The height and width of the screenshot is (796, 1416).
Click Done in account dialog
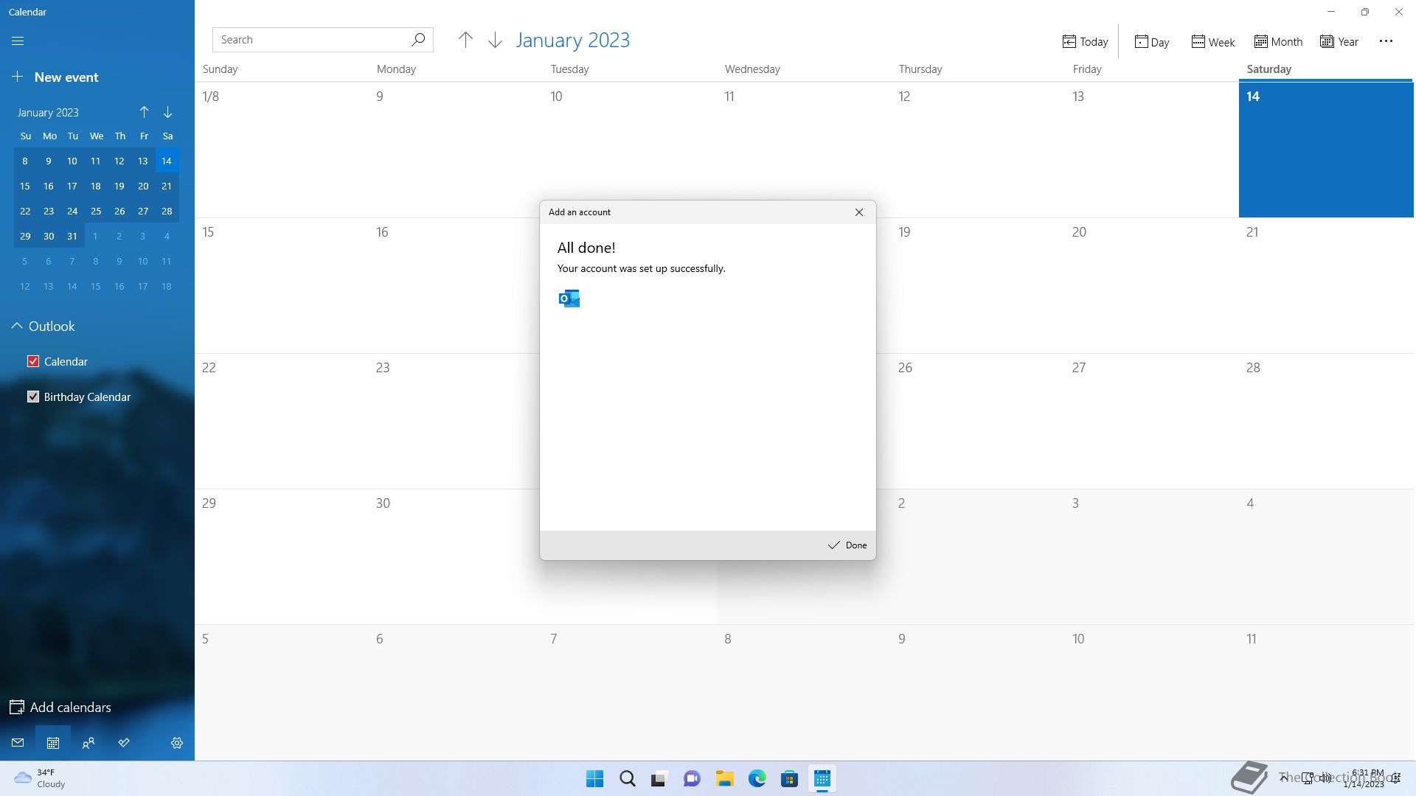[847, 545]
